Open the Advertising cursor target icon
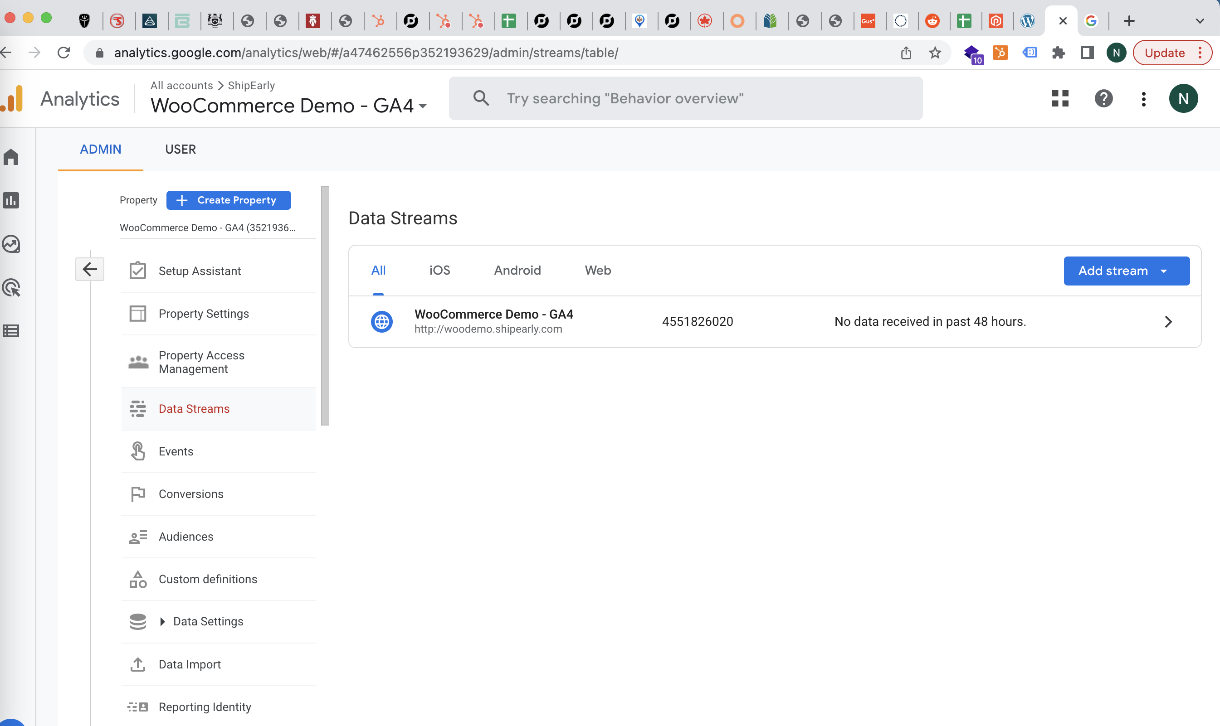Viewport: 1220px width, 726px height. click(11, 287)
